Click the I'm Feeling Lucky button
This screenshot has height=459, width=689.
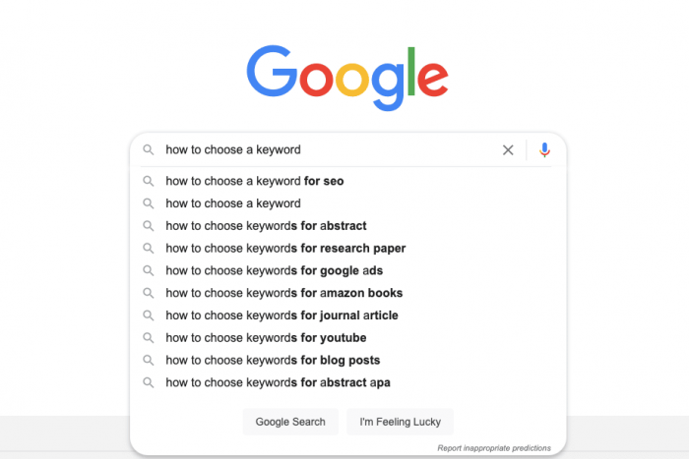pos(400,422)
